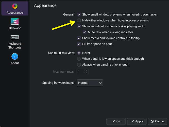Open the Appearance settings page icon
Screen dimensions: 169x127
click(15, 6)
